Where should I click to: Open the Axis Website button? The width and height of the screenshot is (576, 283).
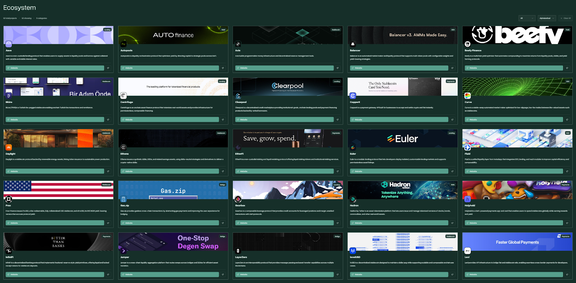tap(284, 68)
